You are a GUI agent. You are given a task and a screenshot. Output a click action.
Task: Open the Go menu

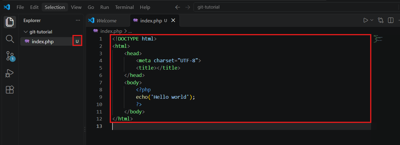point(91,7)
